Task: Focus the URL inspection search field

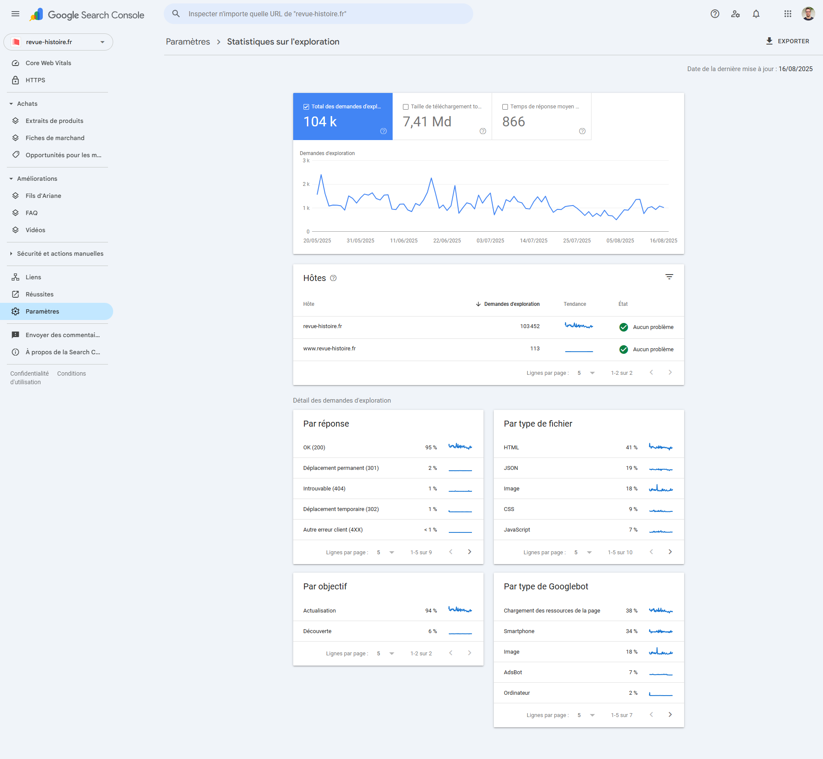Action: (x=318, y=14)
